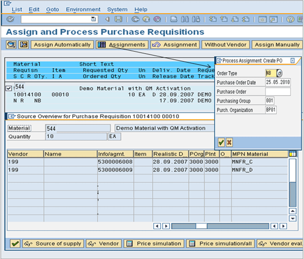
Task: Click the magnifier detail icon under title
Action: tap(11, 45)
